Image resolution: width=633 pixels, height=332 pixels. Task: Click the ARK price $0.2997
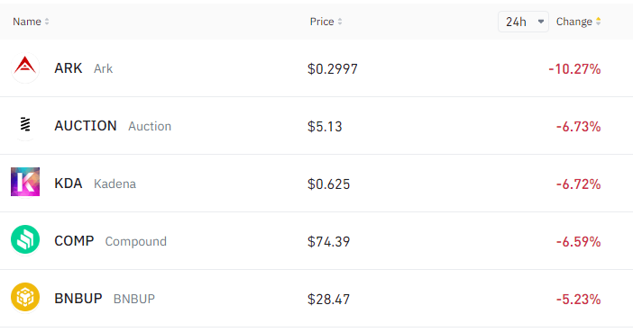click(332, 69)
